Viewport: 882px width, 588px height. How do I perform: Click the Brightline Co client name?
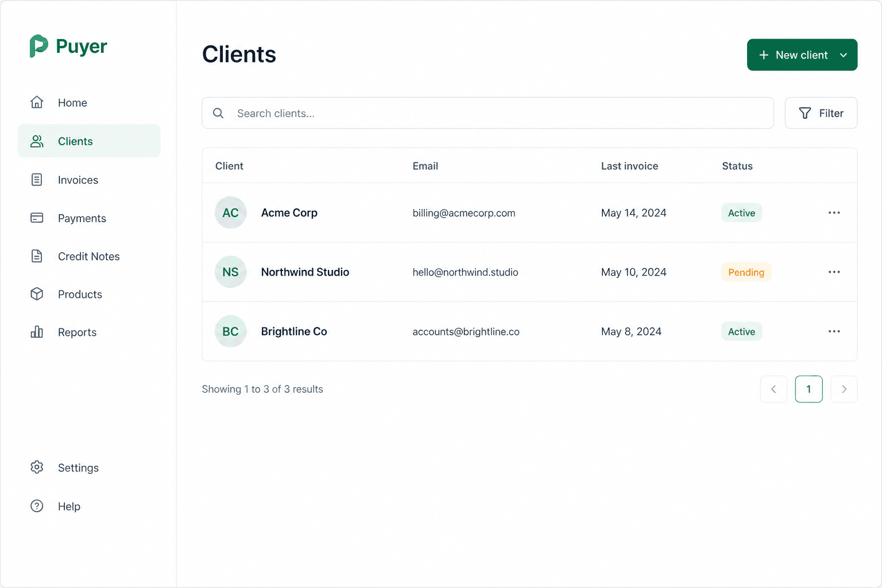pyautogui.click(x=294, y=331)
